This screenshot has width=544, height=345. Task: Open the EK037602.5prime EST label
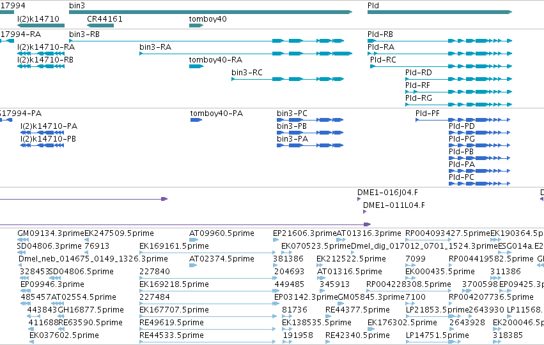(64, 336)
